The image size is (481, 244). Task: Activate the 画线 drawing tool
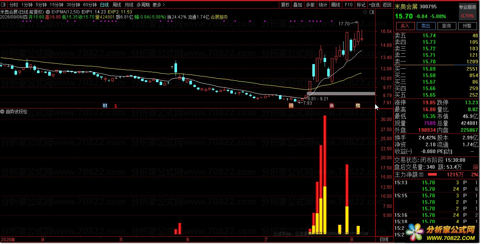(336, 5)
